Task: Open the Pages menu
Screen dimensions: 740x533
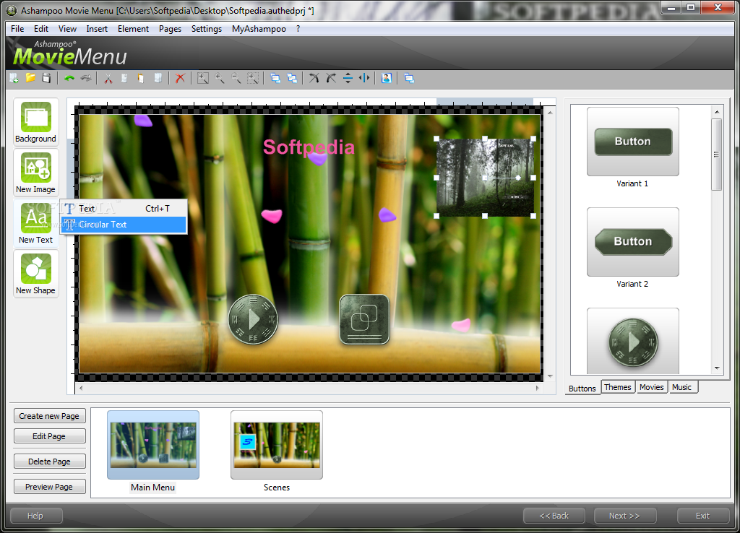Action: coord(170,29)
